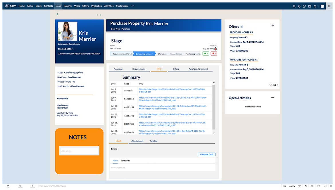Click the Summary table vertical scrollbar

click(214, 107)
